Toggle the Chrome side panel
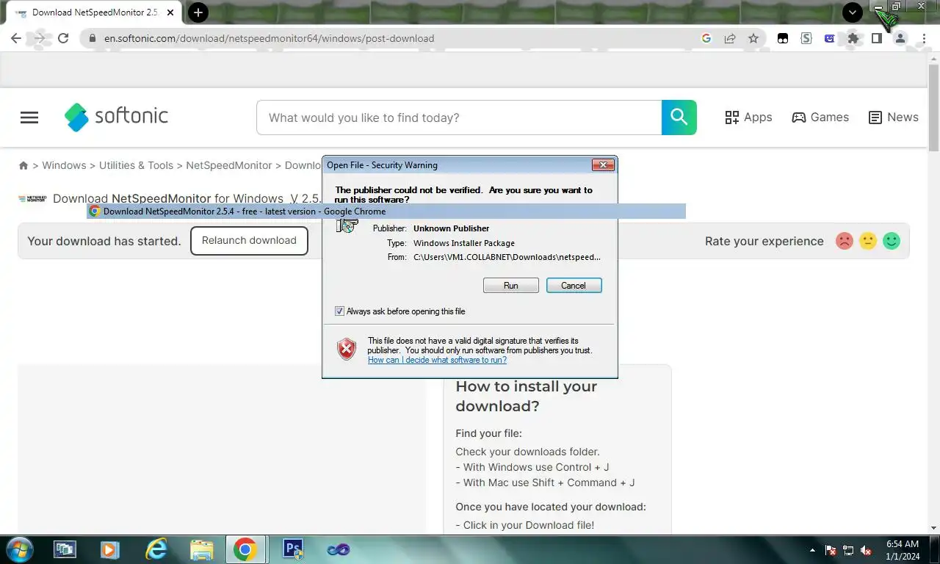This screenshot has width=940, height=564. tap(877, 38)
